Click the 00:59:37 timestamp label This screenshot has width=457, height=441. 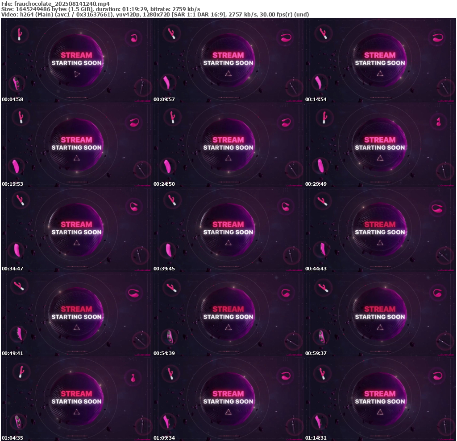tap(316, 353)
